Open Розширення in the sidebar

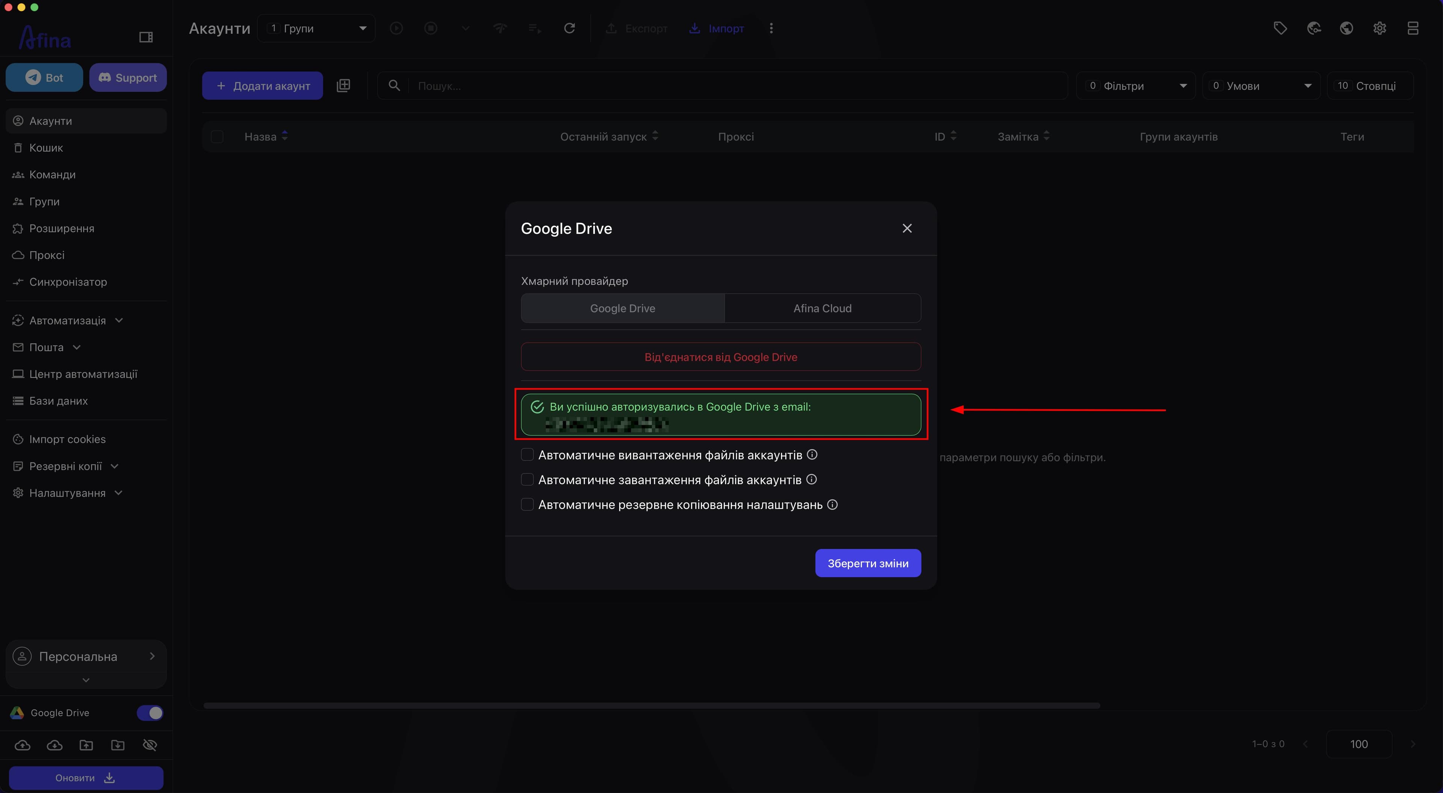tap(86, 228)
